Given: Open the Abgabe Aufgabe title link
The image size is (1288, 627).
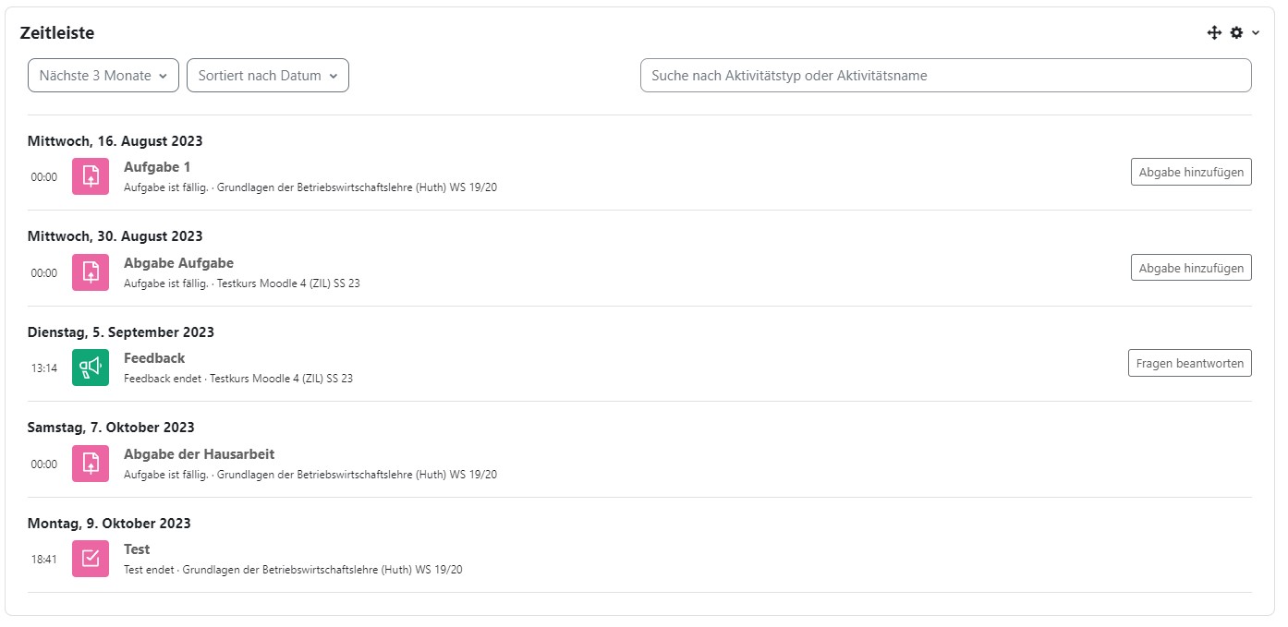Looking at the screenshot, I should pos(178,263).
